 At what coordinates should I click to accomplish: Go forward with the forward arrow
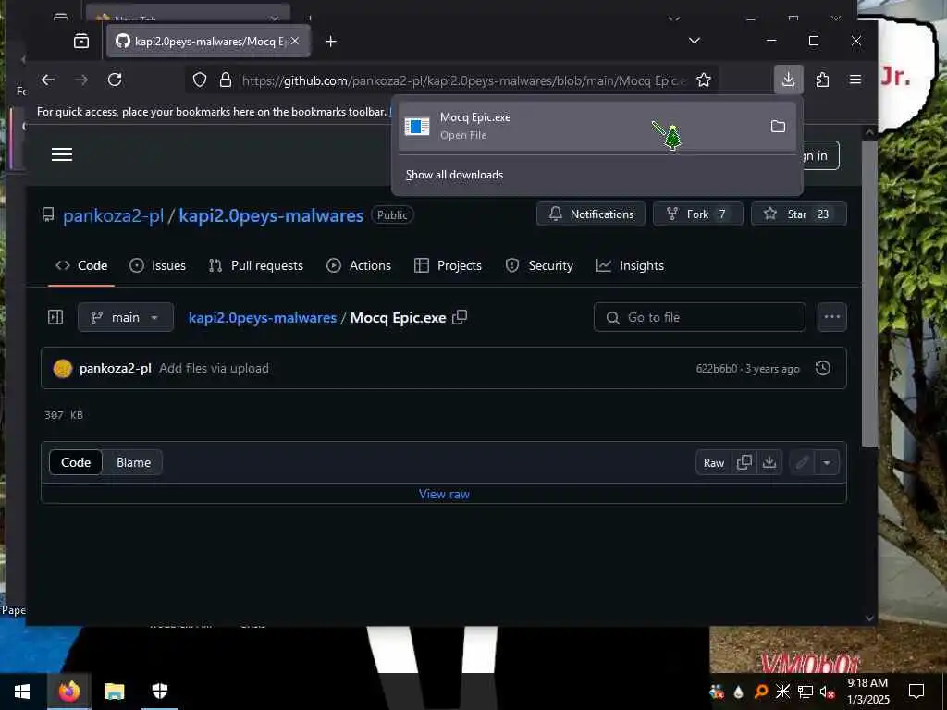click(x=81, y=80)
